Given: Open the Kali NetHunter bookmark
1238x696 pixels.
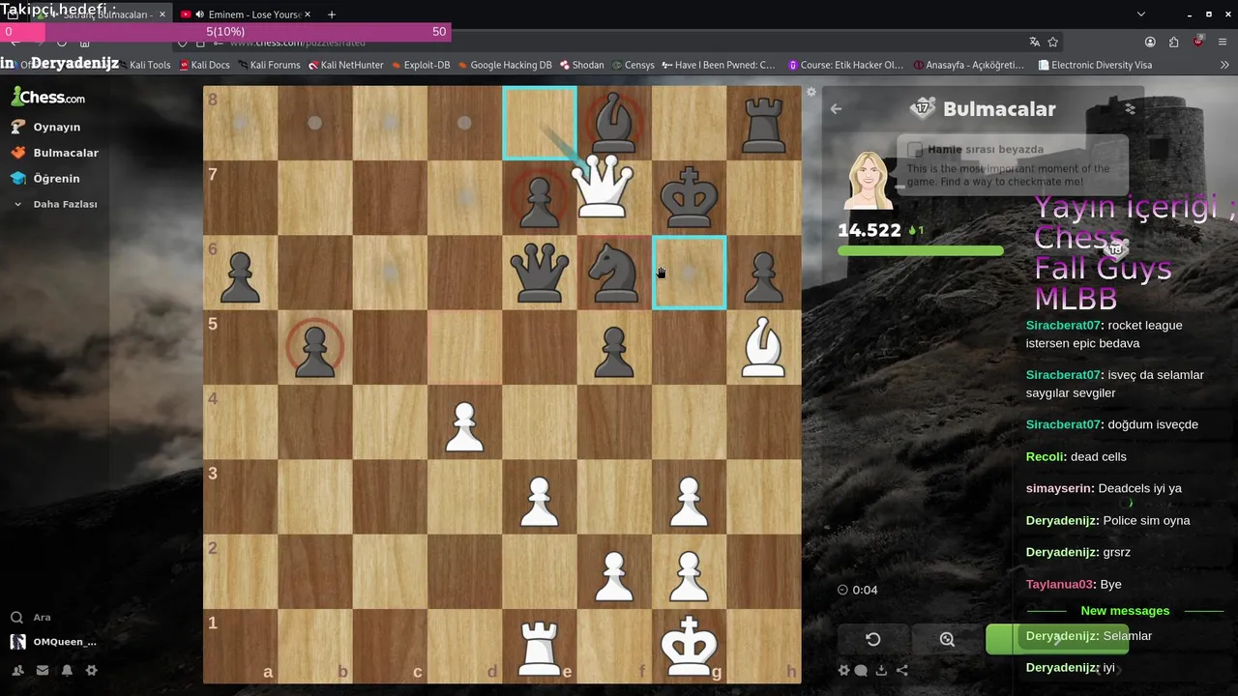Looking at the screenshot, I should pos(346,65).
